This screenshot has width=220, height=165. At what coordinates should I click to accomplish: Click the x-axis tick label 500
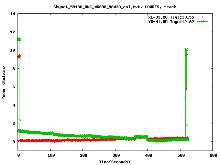(181, 155)
